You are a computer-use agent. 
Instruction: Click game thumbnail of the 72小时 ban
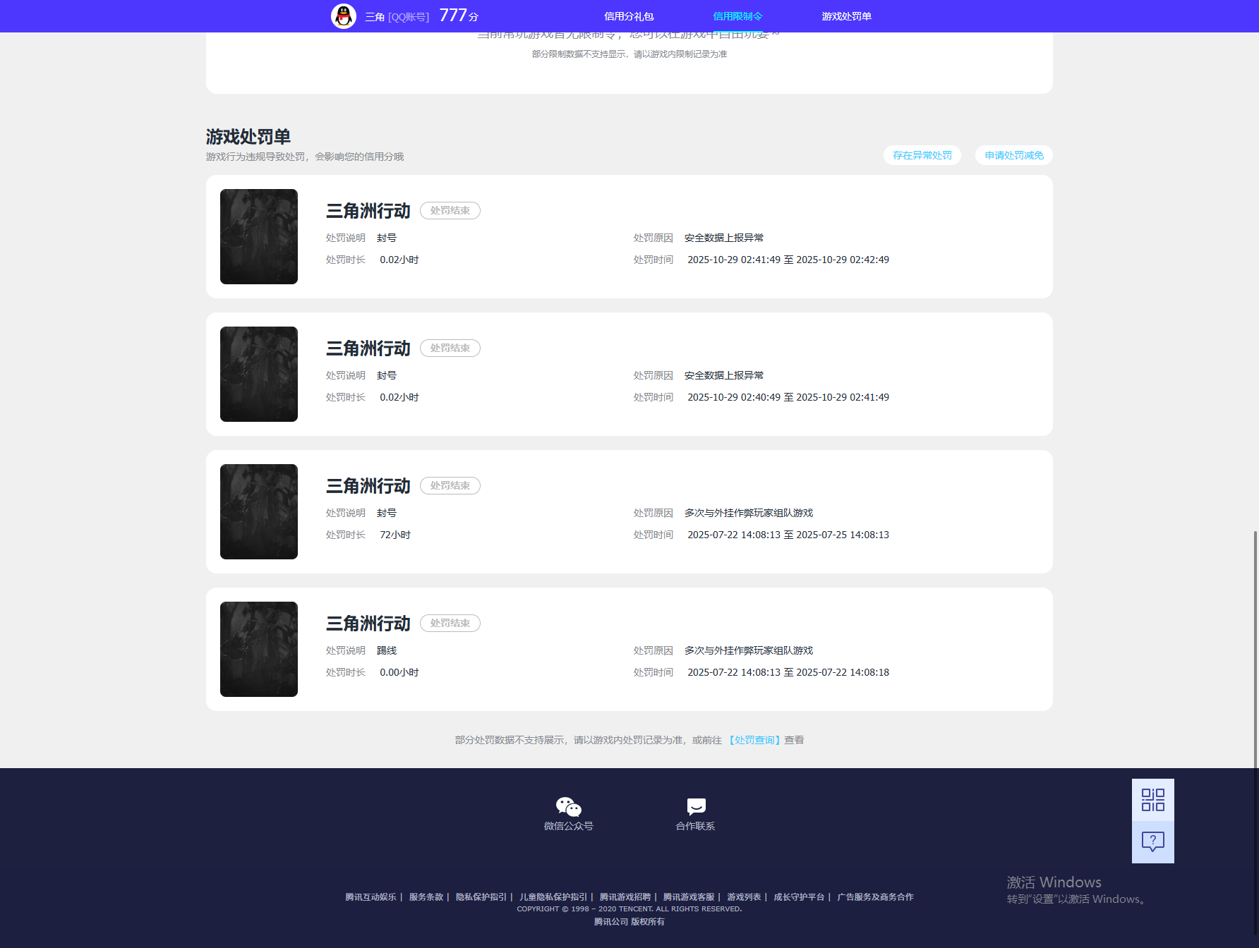click(259, 511)
